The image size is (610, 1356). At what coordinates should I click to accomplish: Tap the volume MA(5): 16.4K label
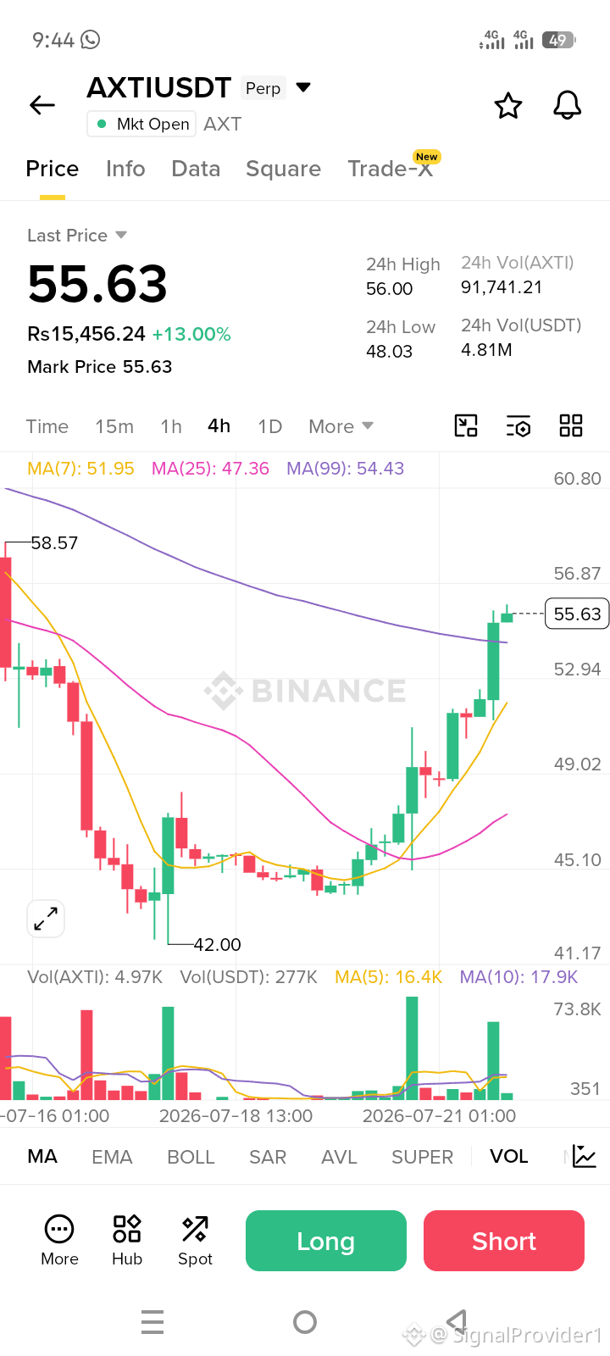(388, 977)
